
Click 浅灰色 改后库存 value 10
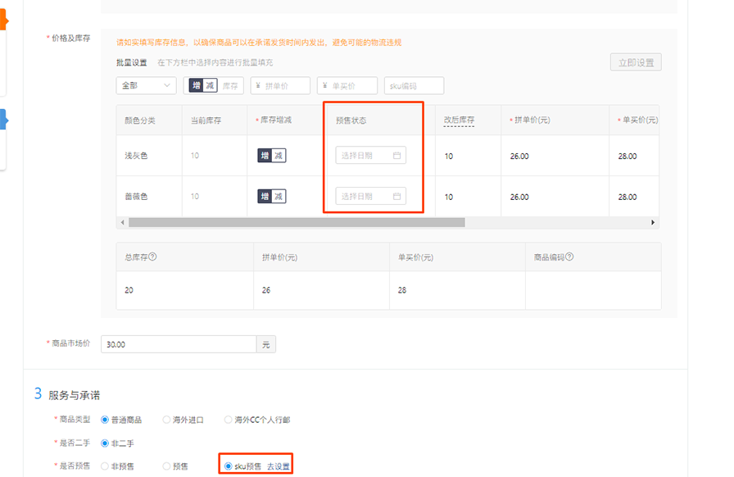pos(449,157)
